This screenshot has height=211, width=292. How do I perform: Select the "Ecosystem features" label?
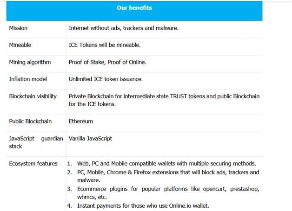tap(33, 164)
